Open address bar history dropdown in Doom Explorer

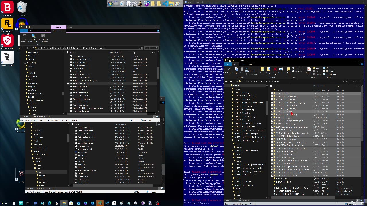[x=139, y=48]
